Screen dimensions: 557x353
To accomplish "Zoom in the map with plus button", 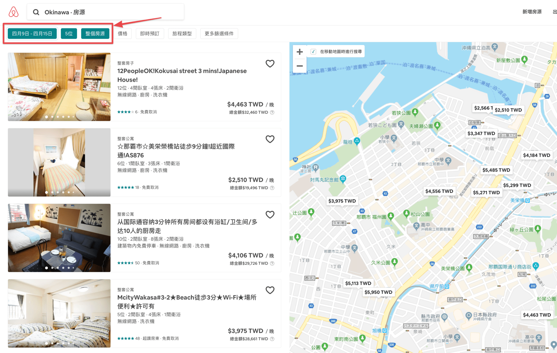I will pyautogui.click(x=300, y=52).
